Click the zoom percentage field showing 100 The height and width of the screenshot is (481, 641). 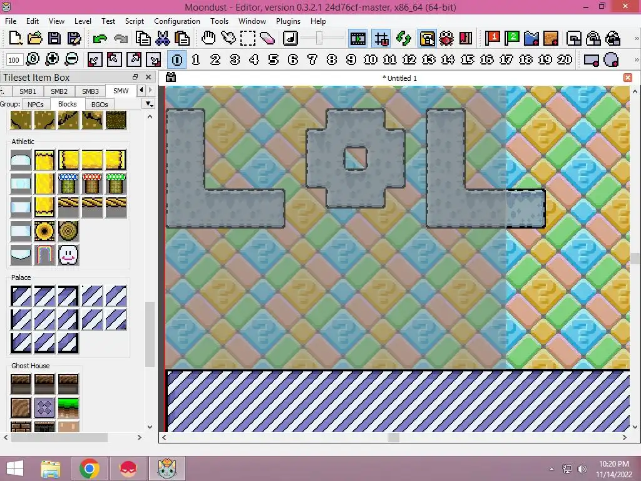[14, 59]
